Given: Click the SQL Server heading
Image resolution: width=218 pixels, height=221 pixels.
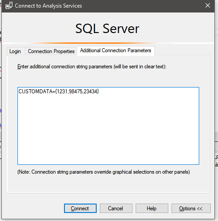Looking at the screenshot, I should click(107, 29).
